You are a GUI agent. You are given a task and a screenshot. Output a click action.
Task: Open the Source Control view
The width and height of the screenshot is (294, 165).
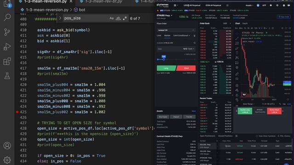point(7,32)
